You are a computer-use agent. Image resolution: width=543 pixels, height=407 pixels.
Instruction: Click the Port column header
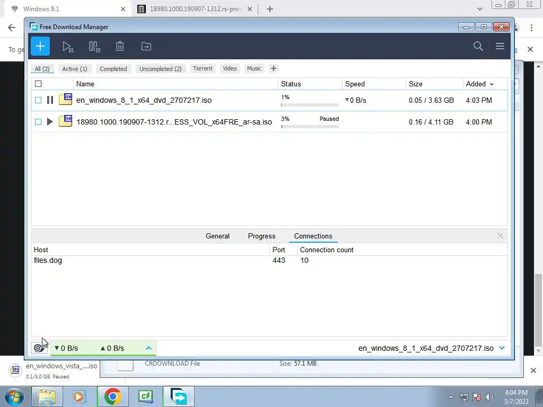283,250
